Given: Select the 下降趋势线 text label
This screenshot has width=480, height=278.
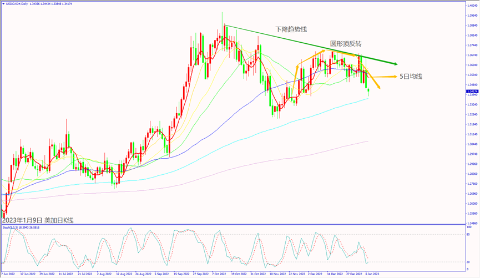Looking at the screenshot, I should (x=290, y=29).
